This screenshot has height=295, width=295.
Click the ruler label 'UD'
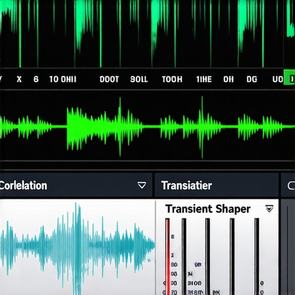click(x=278, y=80)
